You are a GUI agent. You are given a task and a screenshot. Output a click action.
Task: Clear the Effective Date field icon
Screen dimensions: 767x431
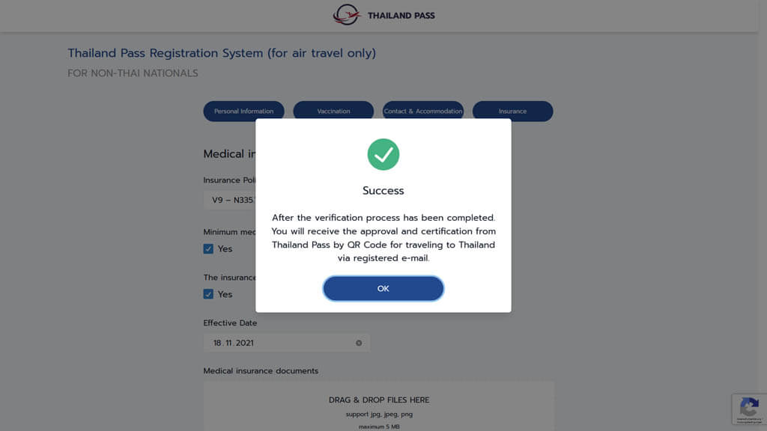click(359, 343)
